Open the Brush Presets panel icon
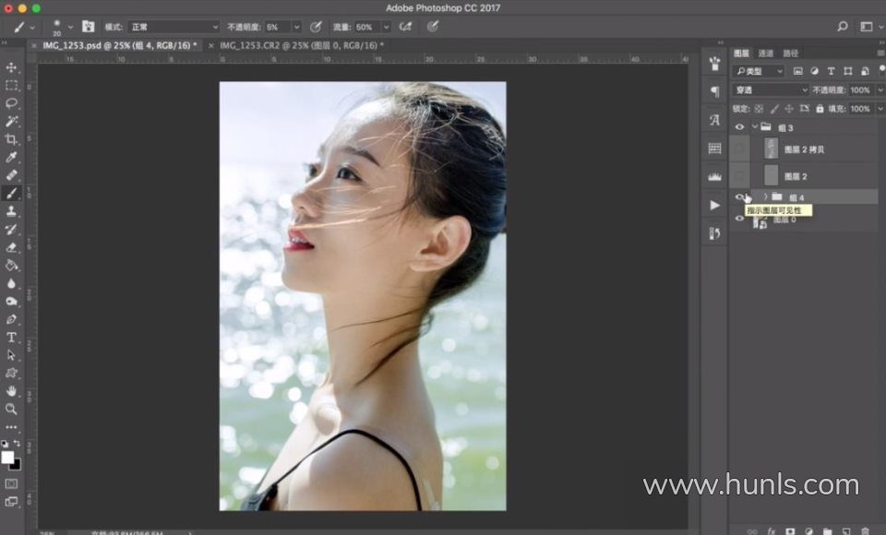 click(714, 64)
